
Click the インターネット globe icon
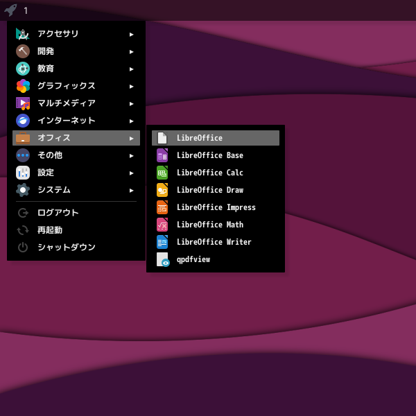coord(23,121)
